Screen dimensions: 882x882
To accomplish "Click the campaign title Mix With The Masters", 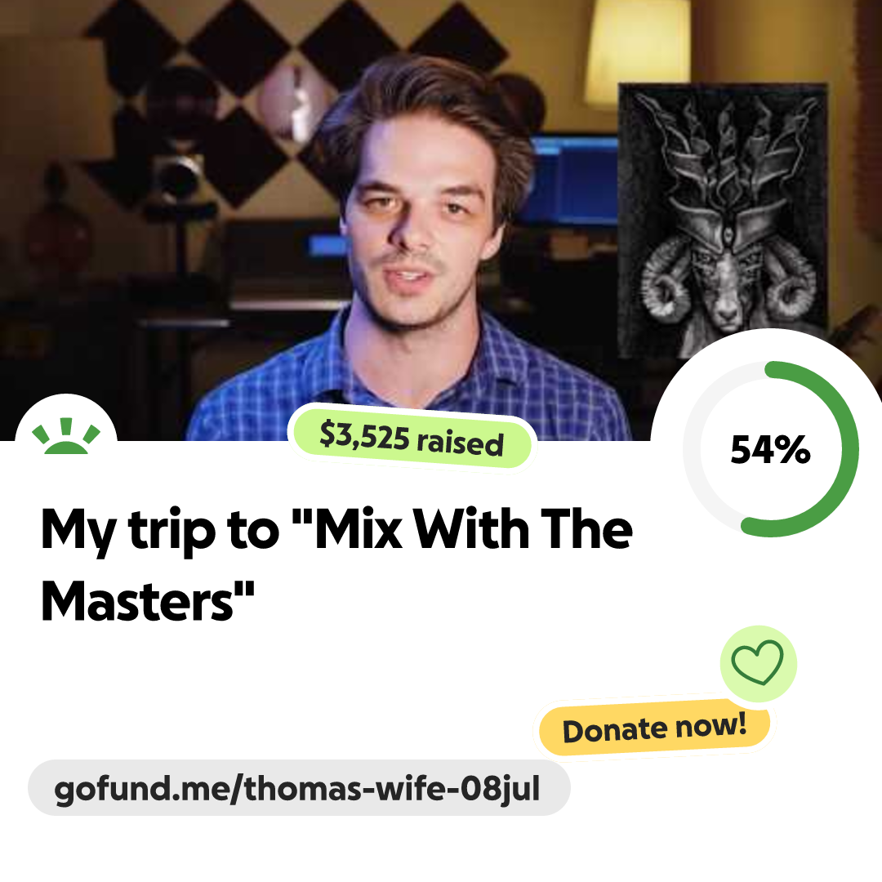I will point(336,564).
